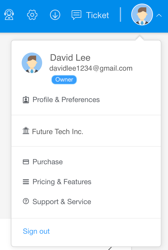Click the user avatar in top bar
The width and height of the screenshot is (168, 250).
pyautogui.click(x=142, y=14)
